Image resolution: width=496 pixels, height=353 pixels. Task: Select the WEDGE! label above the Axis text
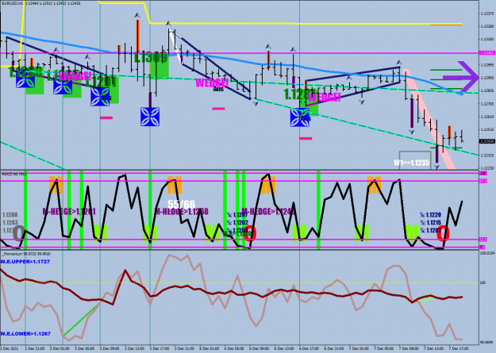point(212,82)
